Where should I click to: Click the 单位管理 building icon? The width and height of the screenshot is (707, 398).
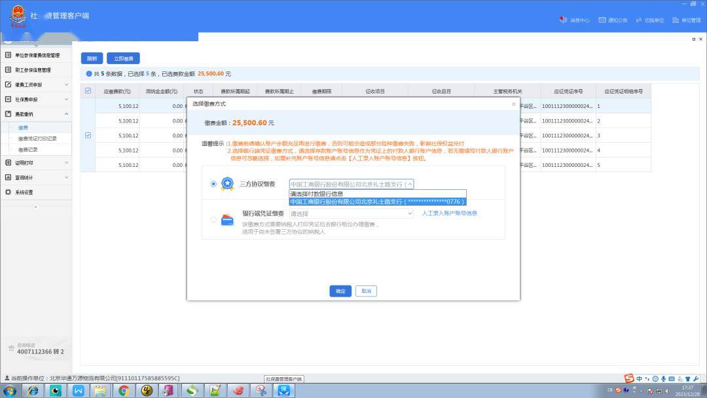[676, 20]
